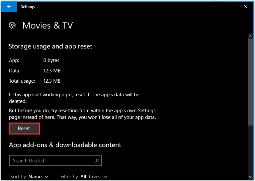Open the Sort by Name dropdown

click(30, 177)
